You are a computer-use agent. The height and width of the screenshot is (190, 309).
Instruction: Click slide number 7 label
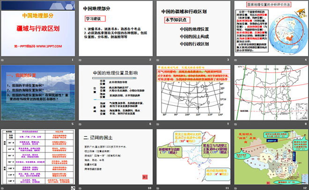pos(228,124)
